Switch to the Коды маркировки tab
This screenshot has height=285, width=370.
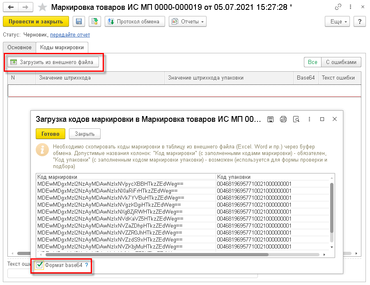(x=62, y=47)
